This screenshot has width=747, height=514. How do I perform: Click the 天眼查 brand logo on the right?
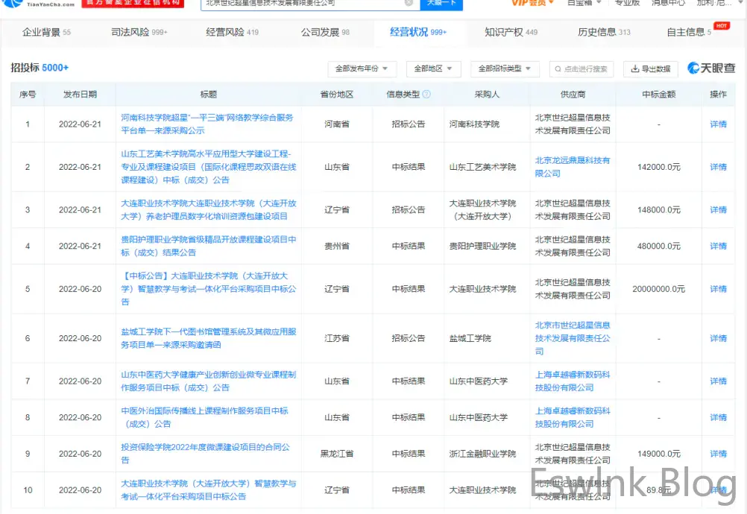(711, 69)
